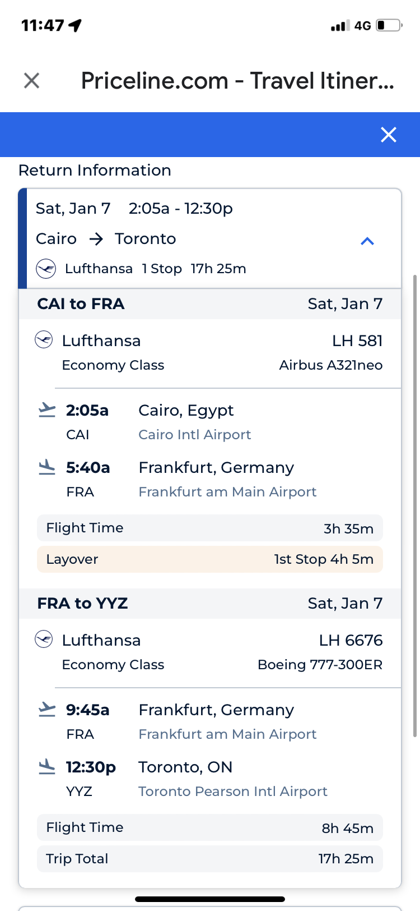Tap Lufthansa logo for flight LH 581
420x911 pixels.
[x=44, y=340]
